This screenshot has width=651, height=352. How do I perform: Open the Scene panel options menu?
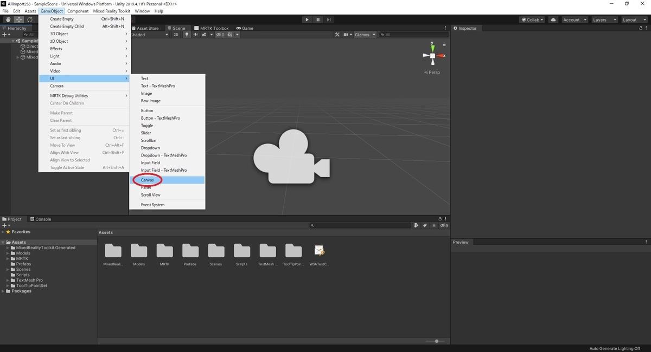[x=446, y=28]
